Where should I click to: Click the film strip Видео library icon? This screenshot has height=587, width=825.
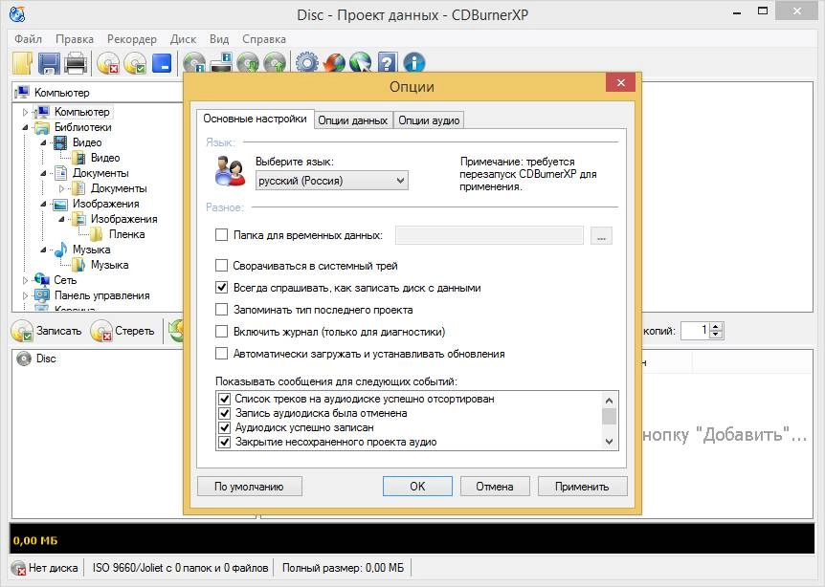tap(60, 143)
